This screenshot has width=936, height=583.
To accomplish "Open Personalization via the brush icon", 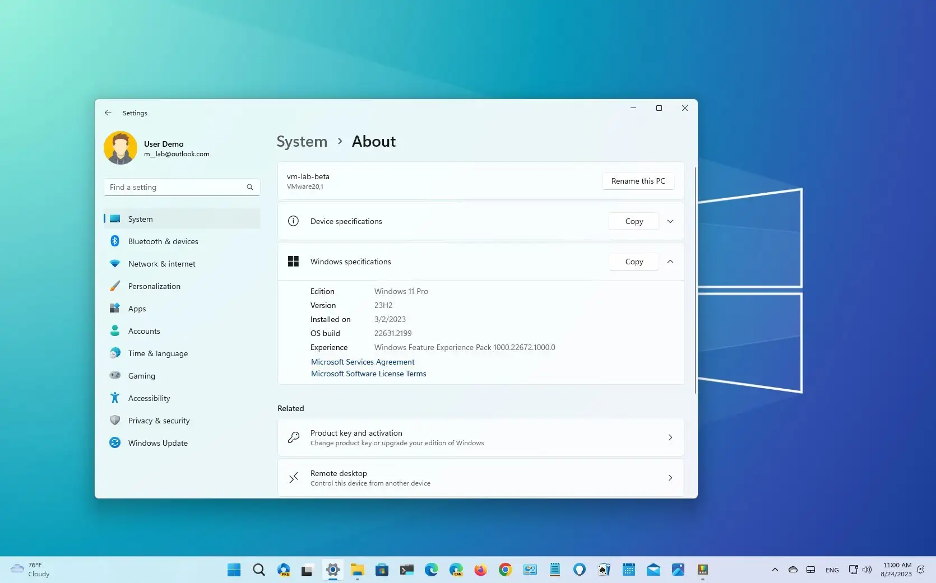I will tap(115, 286).
